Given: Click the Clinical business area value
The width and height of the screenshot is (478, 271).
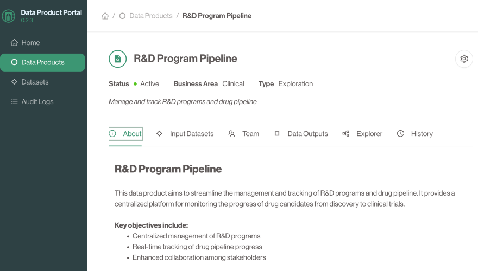Looking at the screenshot, I should tap(233, 84).
